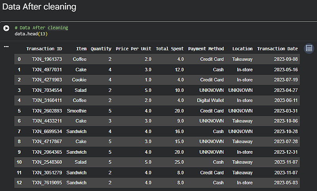
Task: Click the Price Per Unit column header
Action: (x=133, y=49)
